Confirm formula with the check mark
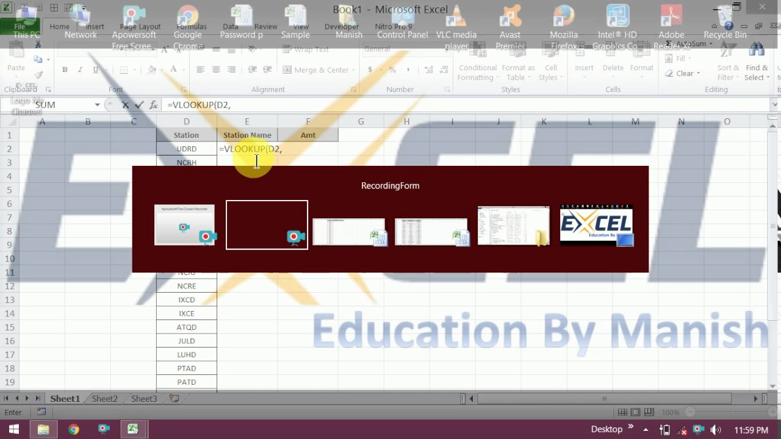Screen dimensions: 781x439 point(139,105)
